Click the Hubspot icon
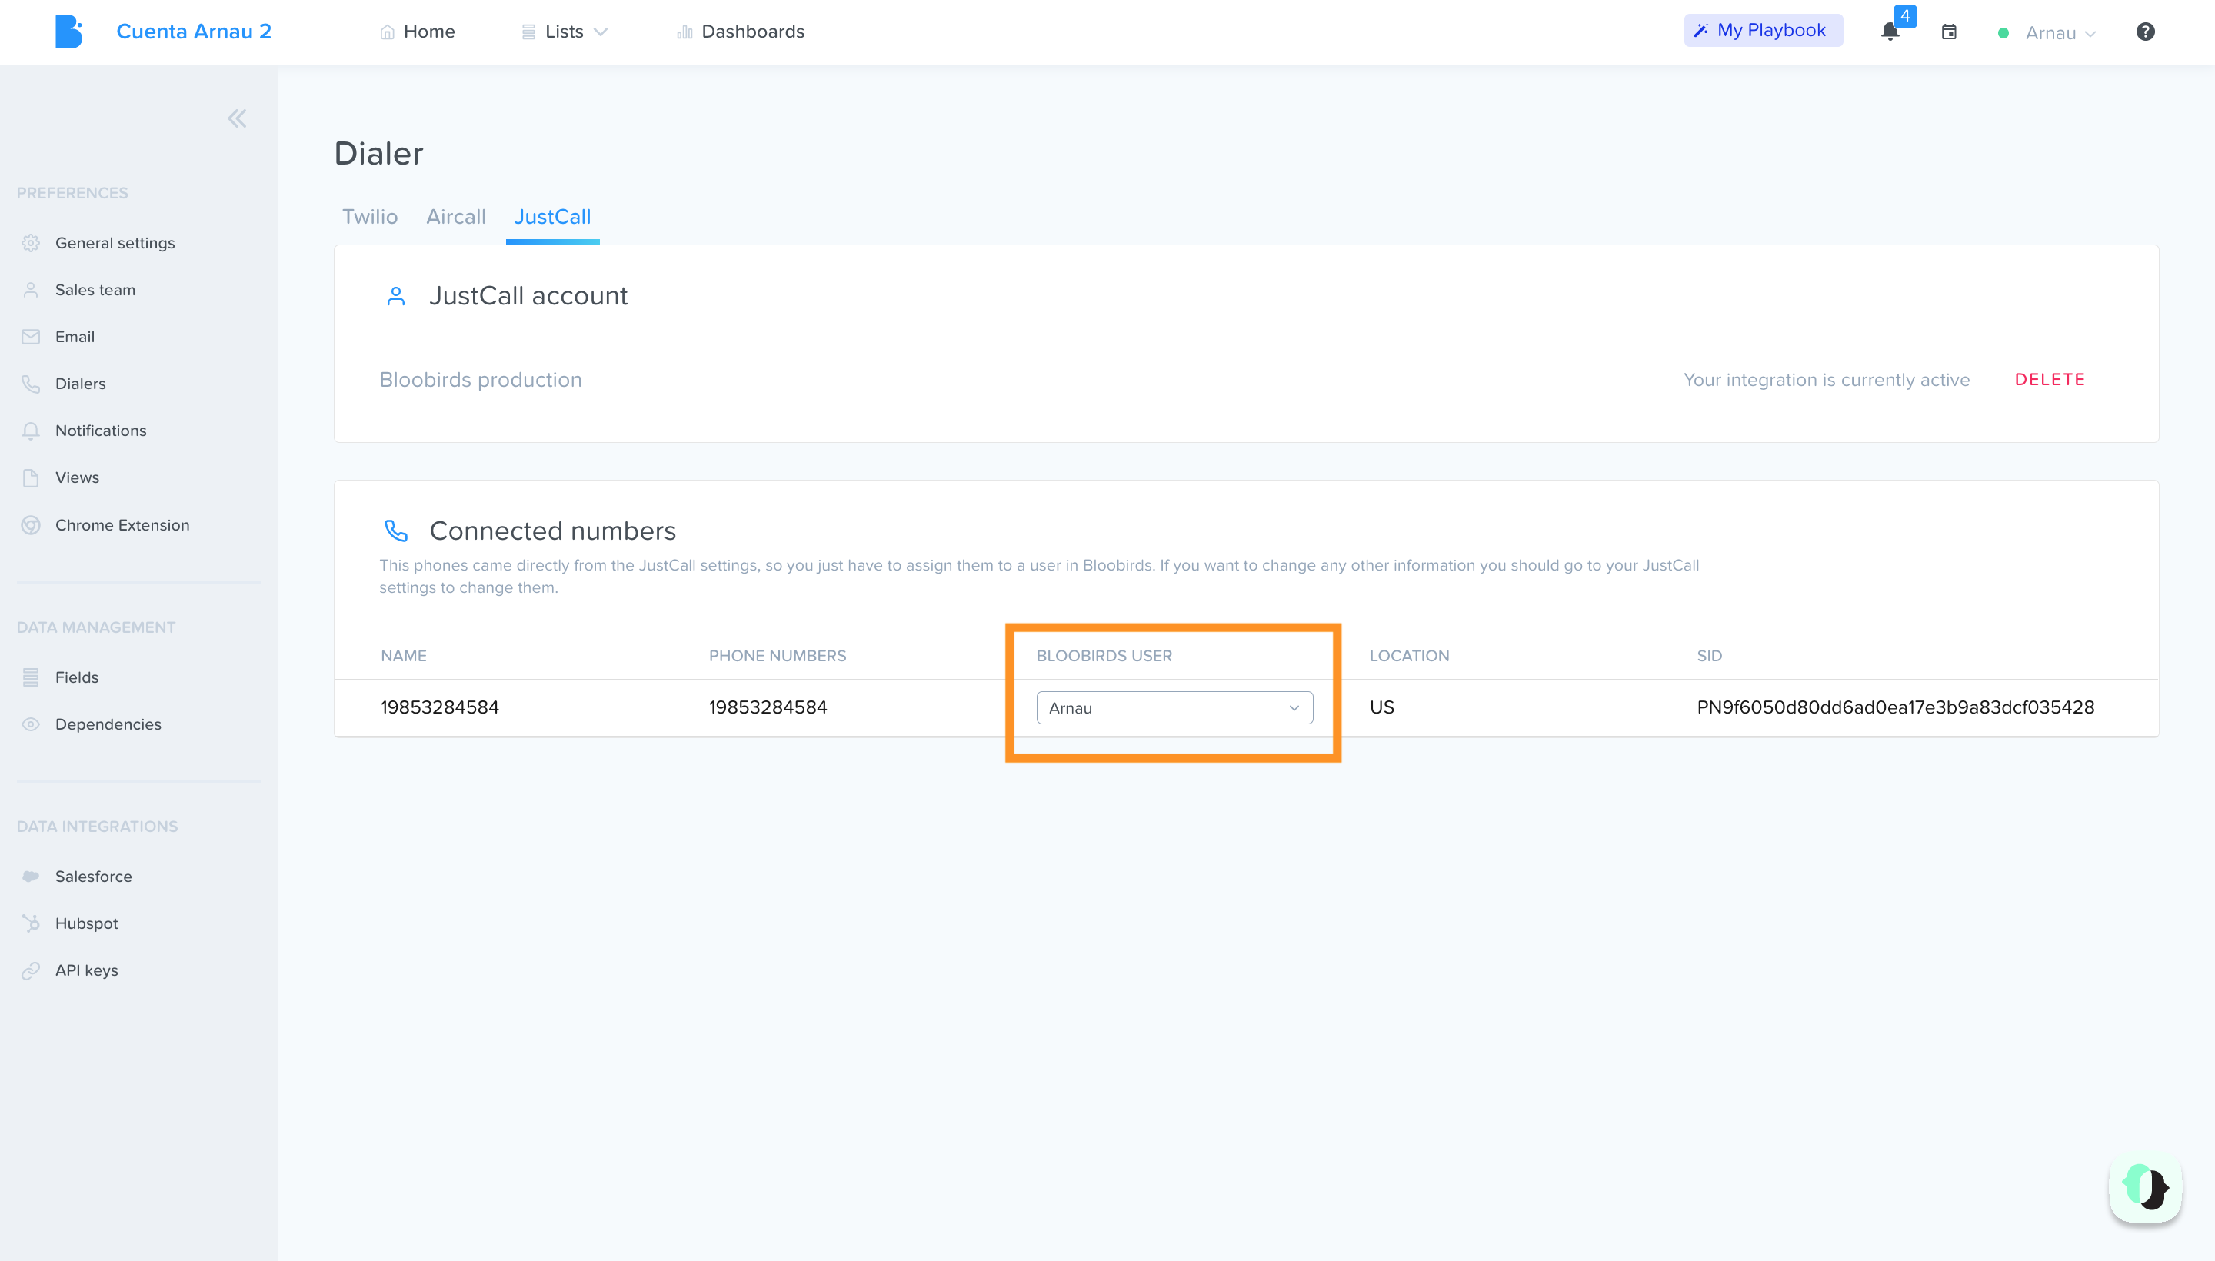The image size is (2215, 1261). [32, 923]
